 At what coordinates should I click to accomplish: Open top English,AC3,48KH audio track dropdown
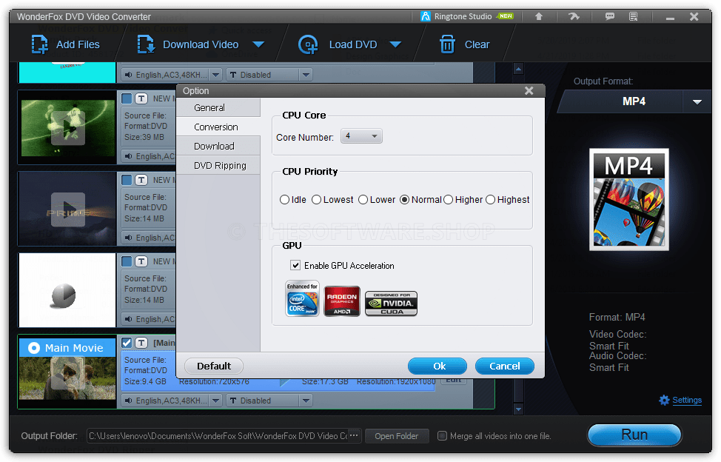coord(215,75)
